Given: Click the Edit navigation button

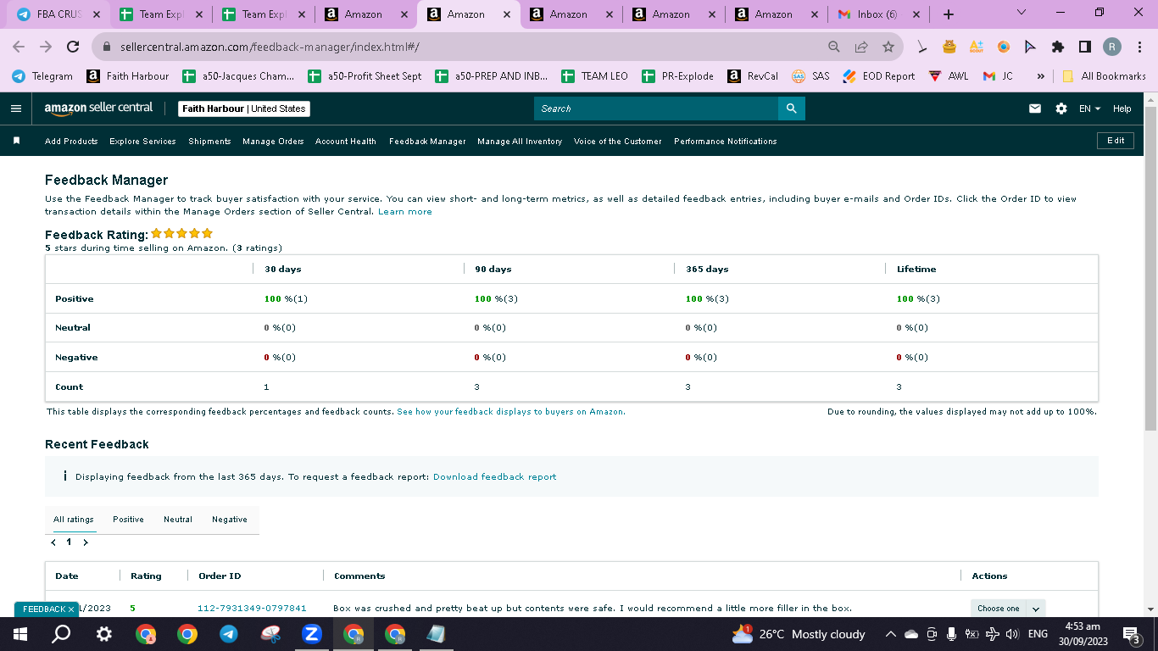Looking at the screenshot, I should (1116, 141).
